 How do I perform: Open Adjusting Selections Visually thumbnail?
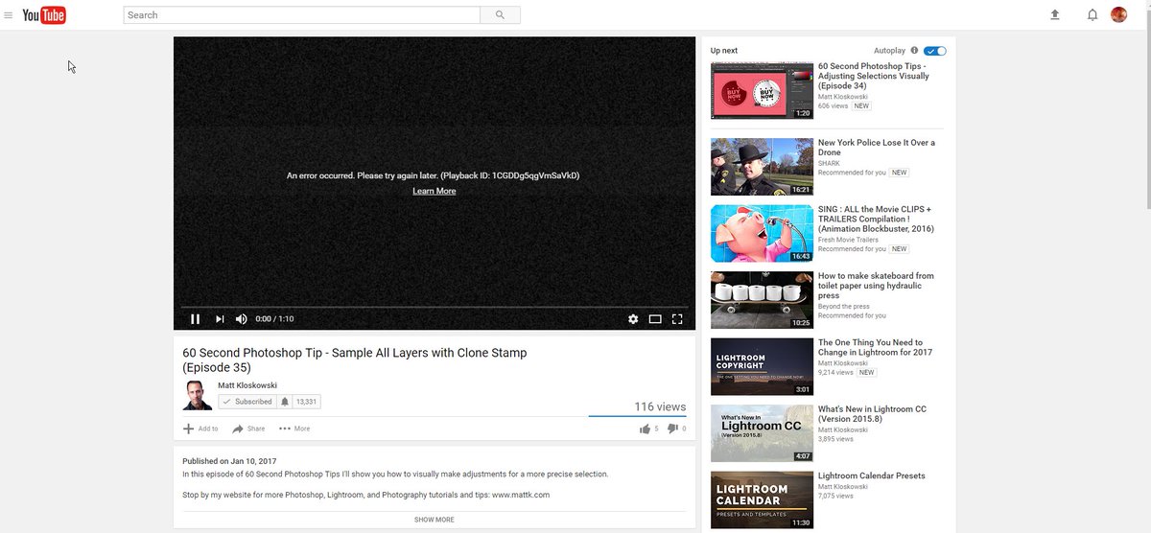(x=762, y=91)
